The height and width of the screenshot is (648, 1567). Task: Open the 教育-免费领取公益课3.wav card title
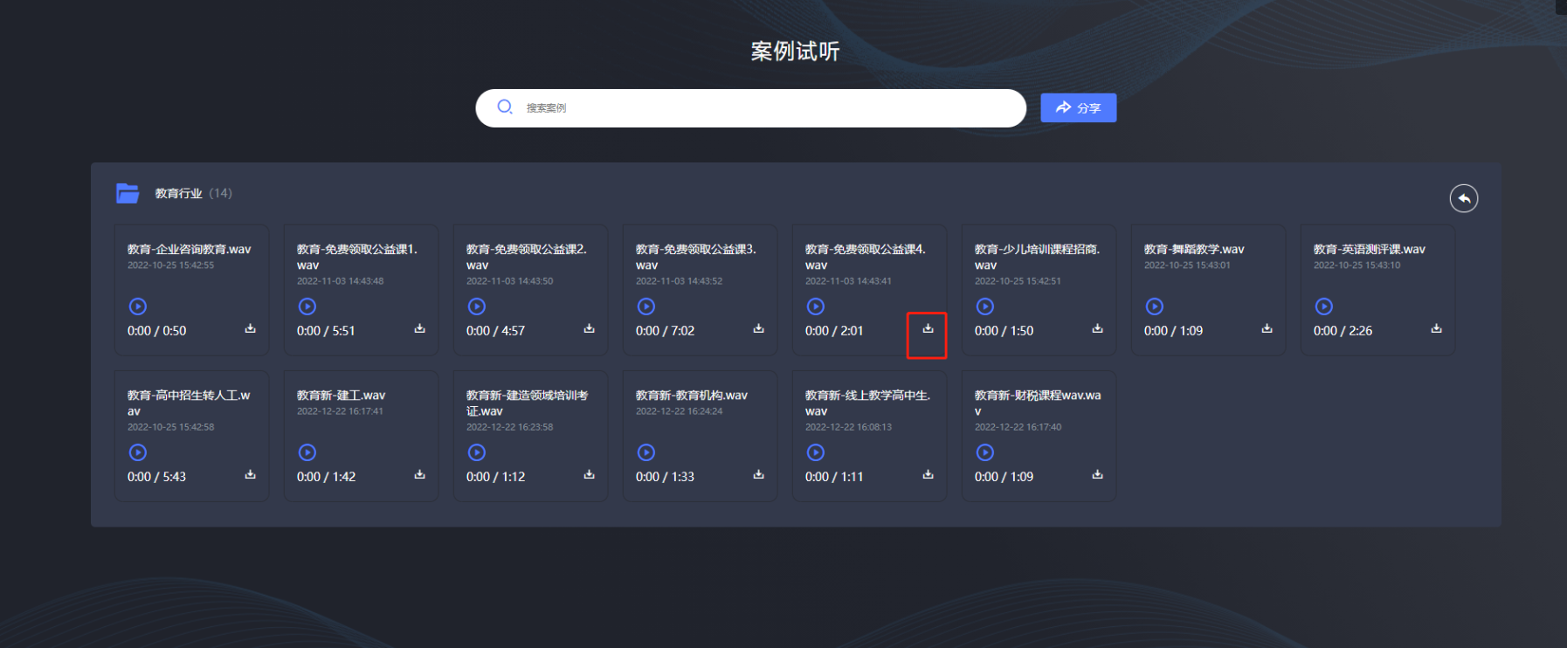[x=695, y=257]
